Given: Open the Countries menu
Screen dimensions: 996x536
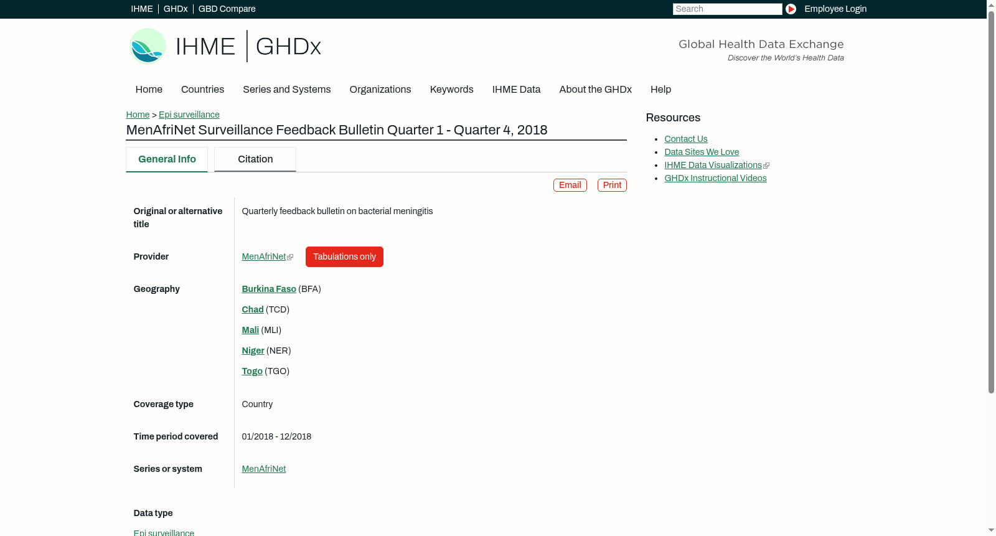Looking at the screenshot, I should coord(202,90).
